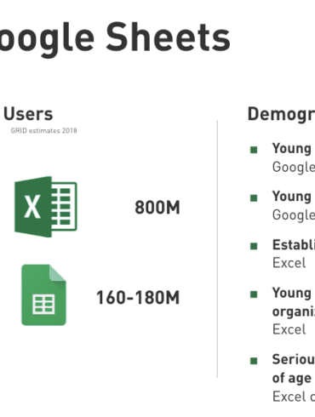Select the 160-180M user count text
315x417 pixels.
[x=138, y=298]
